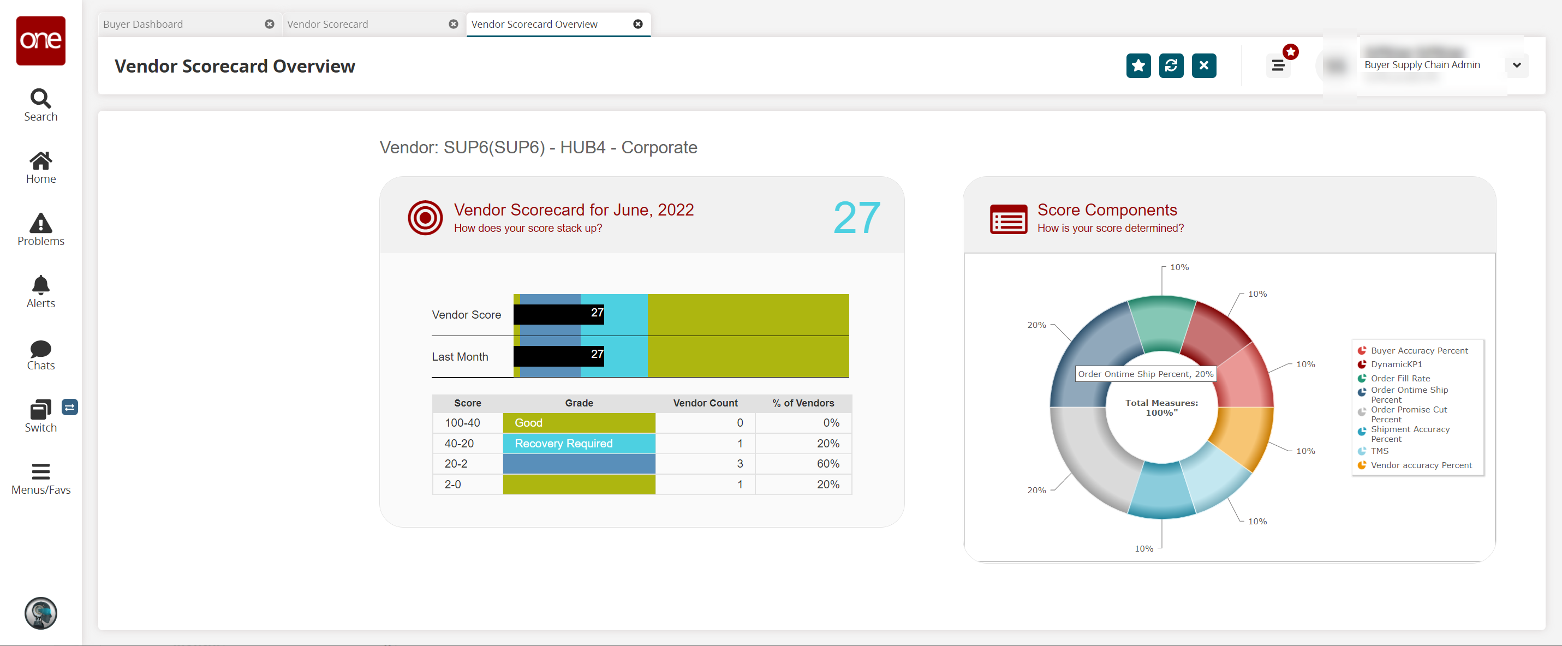The height and width of the screenshot is (646, 1562).
Task: Open the Chats speech bubble icon
Action: point(40,349)
